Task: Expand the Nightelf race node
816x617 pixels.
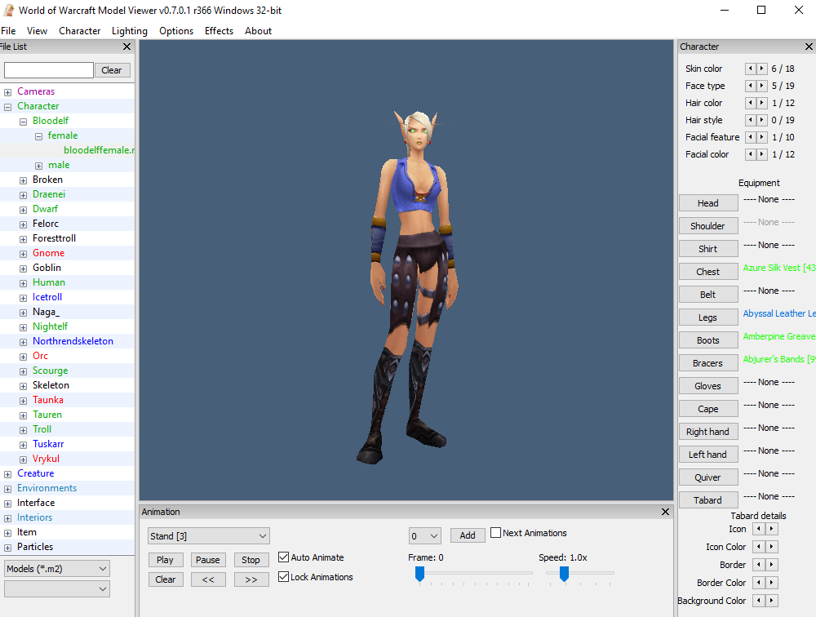Action: coord(23,327)
